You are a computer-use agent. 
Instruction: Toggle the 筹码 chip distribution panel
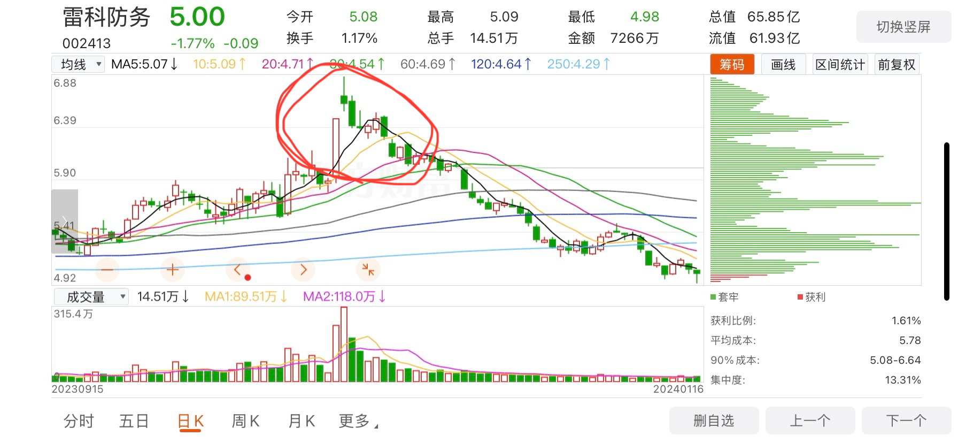(732, 65)
